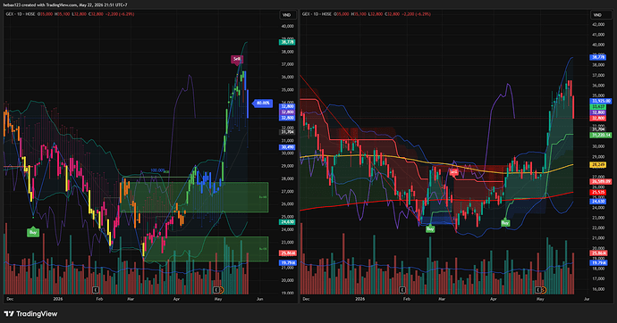
Task: Click the red 25,86M volume tag, right chart
Action: click(598, 253)
